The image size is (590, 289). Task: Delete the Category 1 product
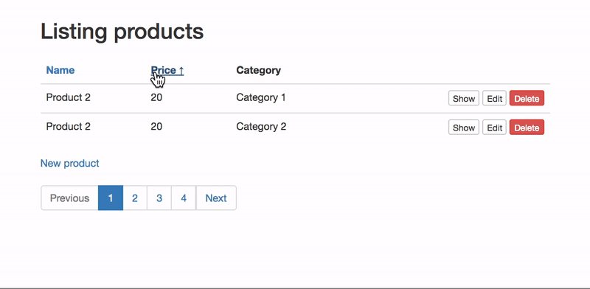pos(527,98)
